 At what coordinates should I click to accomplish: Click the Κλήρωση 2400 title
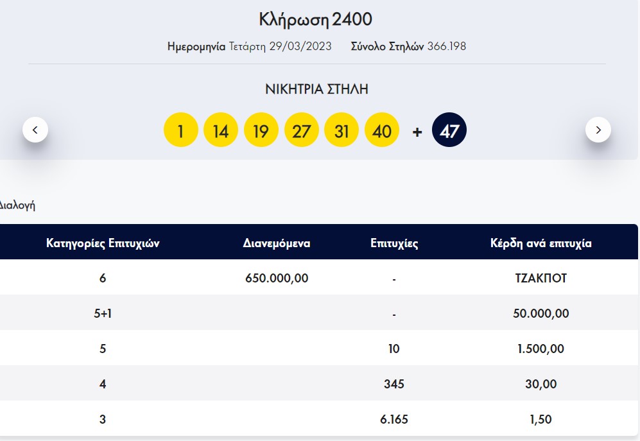tap(315, 19)
